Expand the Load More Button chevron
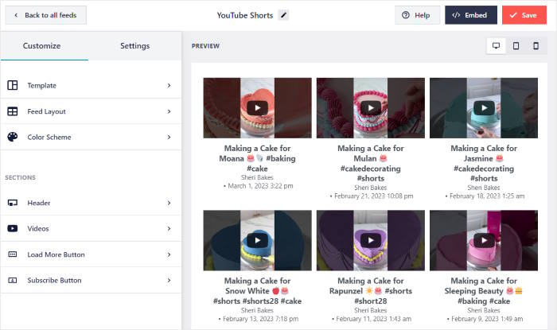The width and height of the screenshot is (557, 330). tap(169, 254)
